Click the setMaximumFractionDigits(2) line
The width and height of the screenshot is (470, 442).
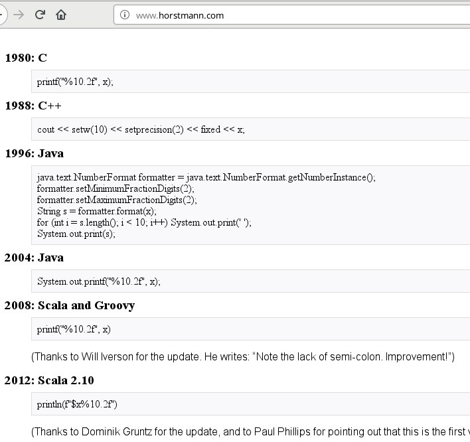(x=117, y=200)
